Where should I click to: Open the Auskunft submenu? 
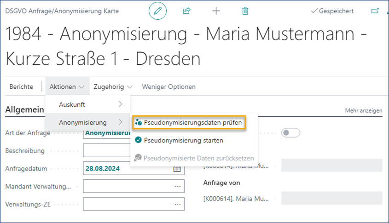pos(88,104)
